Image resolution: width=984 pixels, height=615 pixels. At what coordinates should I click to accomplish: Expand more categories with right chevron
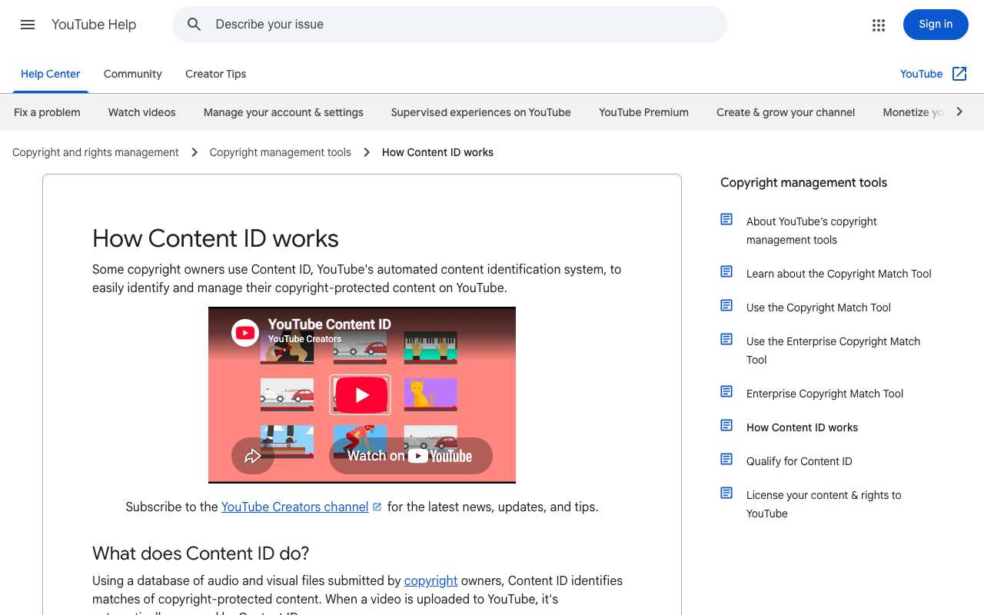click(x=959, y=111)
